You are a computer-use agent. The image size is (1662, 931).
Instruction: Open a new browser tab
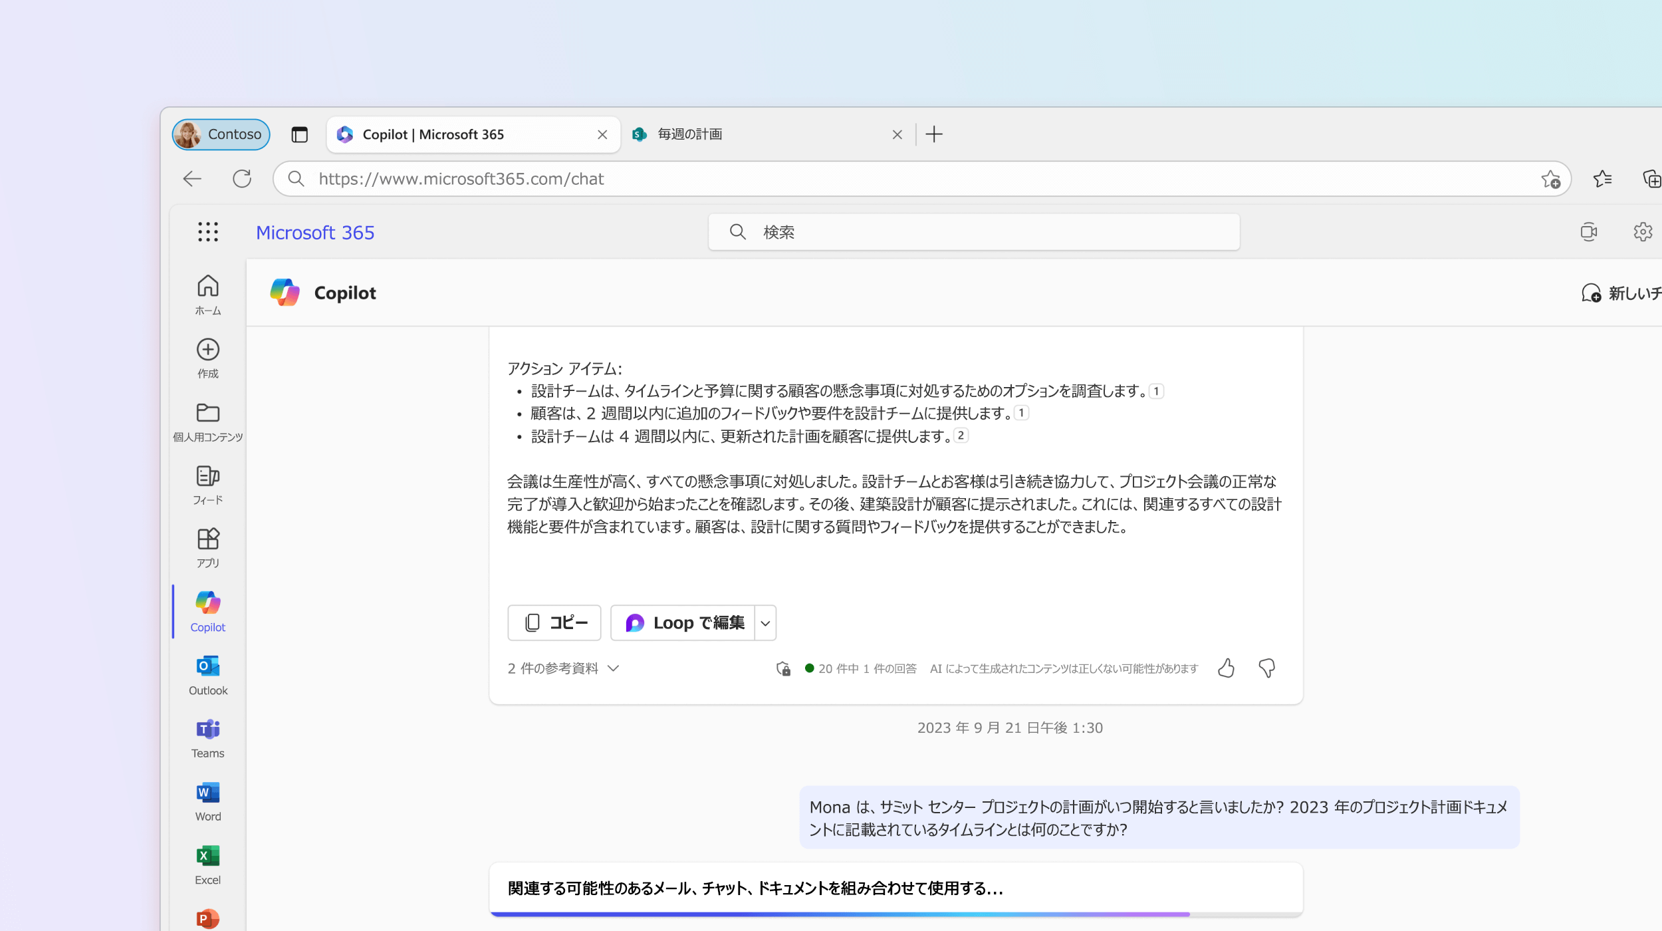pos(934,134)
